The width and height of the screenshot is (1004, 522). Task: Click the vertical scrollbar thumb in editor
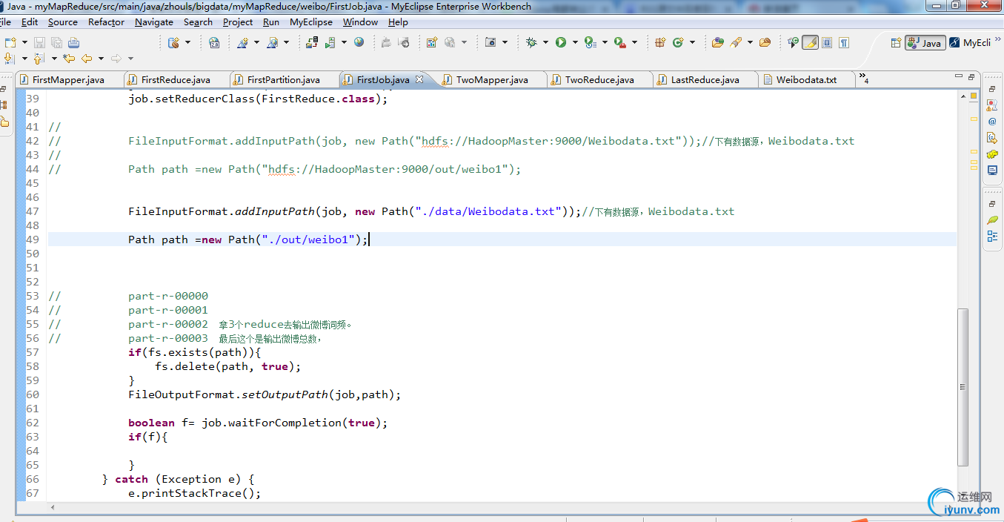click(963, 386)
